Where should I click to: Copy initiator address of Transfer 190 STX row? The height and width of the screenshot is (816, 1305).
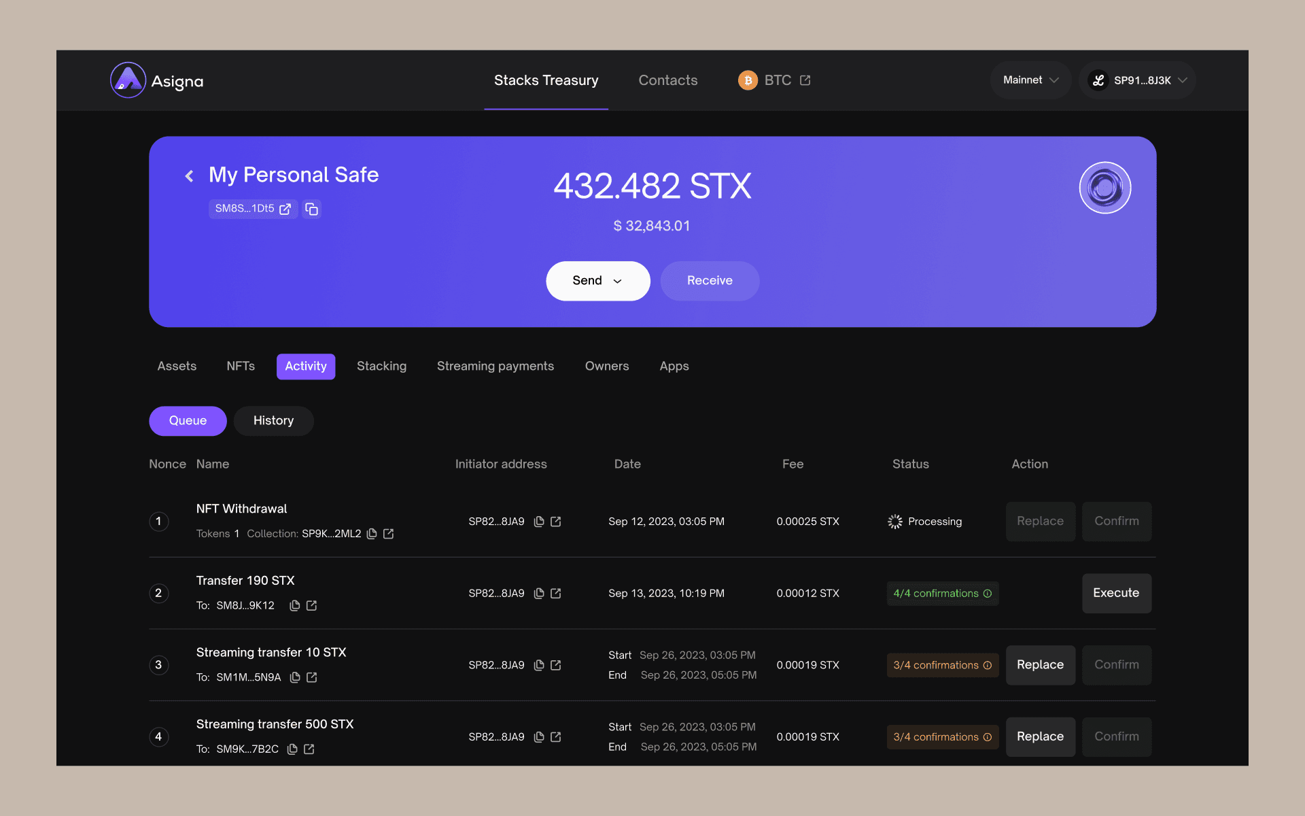click(x=539, y=594)
